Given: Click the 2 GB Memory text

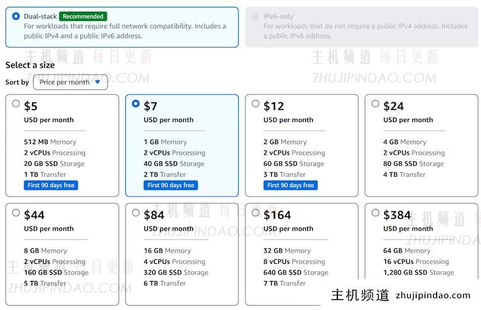Looking at the screenshot, I should [285, 142].
